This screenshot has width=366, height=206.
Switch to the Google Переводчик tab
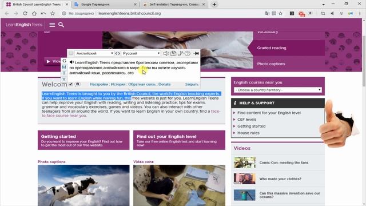point(106,5)
